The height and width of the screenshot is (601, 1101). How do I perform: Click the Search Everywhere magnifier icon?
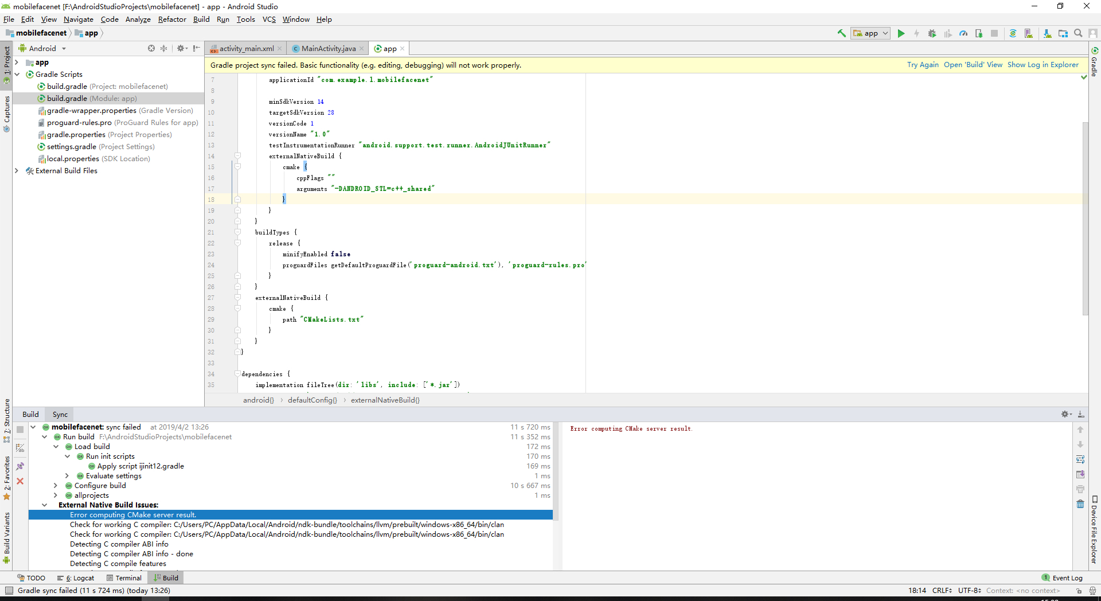(x=1078, y=33)
